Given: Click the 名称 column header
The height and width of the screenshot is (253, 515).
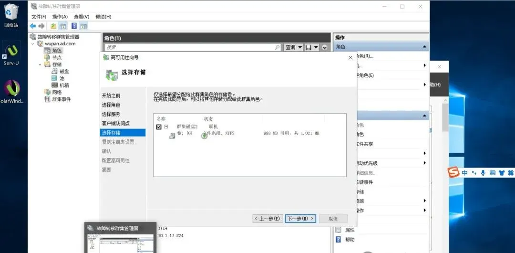Looking at the screenshot, I should coord(161,119).
